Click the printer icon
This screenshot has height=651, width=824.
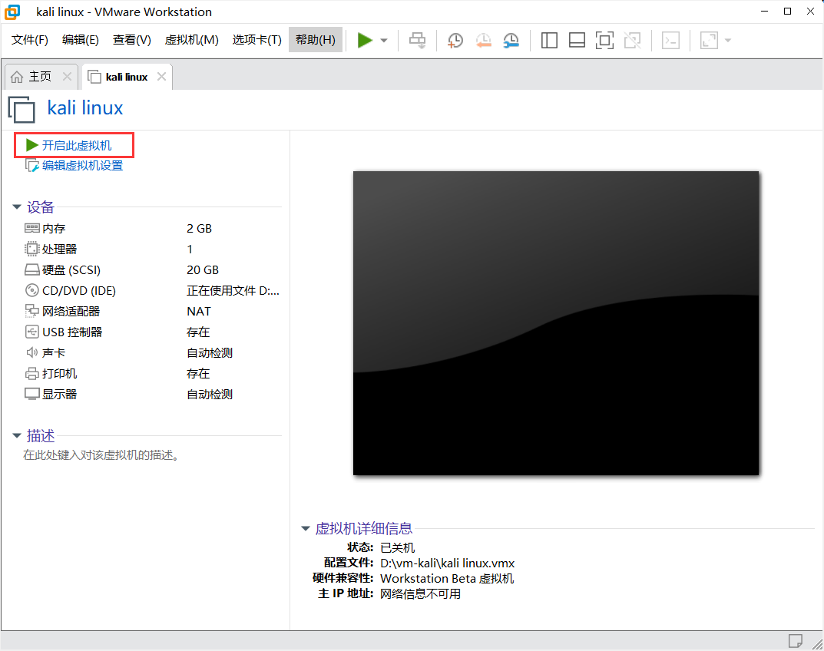tap(32, 374)
